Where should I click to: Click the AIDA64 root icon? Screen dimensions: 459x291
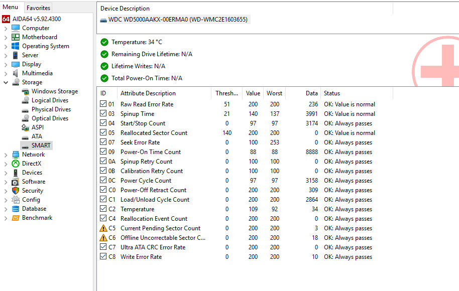click(x=6, y=19)
